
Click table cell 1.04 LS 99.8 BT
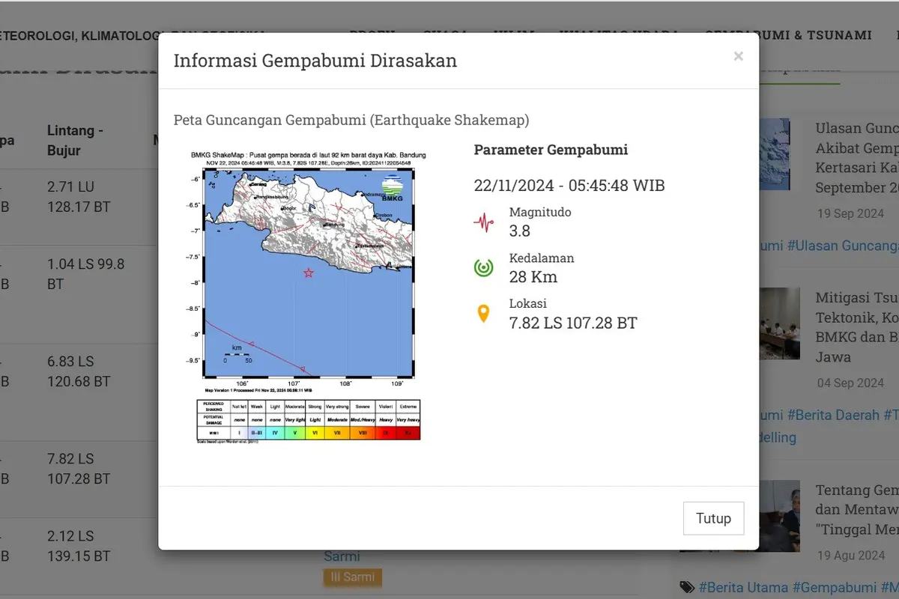tap(85, 274)
